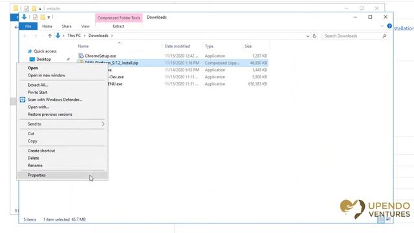Click the Compressed Folder Tools tab header
The width and height of the screenshot is (414, 233).
119,17
